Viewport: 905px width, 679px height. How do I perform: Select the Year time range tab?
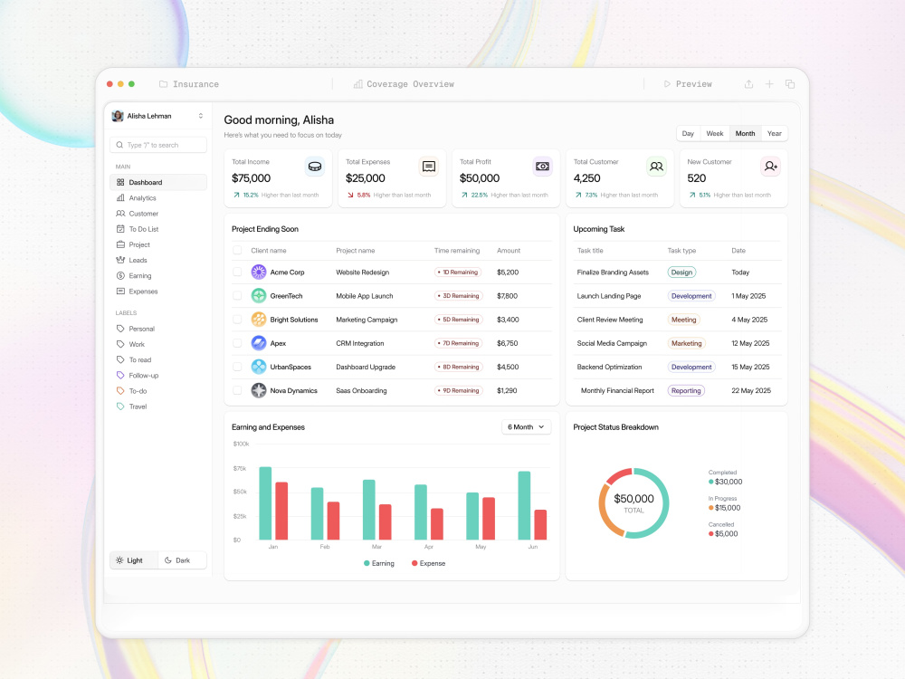coord(775,133)
